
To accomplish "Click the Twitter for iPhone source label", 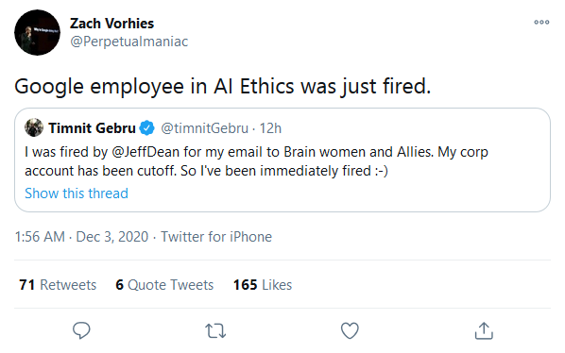I will 216,237.
